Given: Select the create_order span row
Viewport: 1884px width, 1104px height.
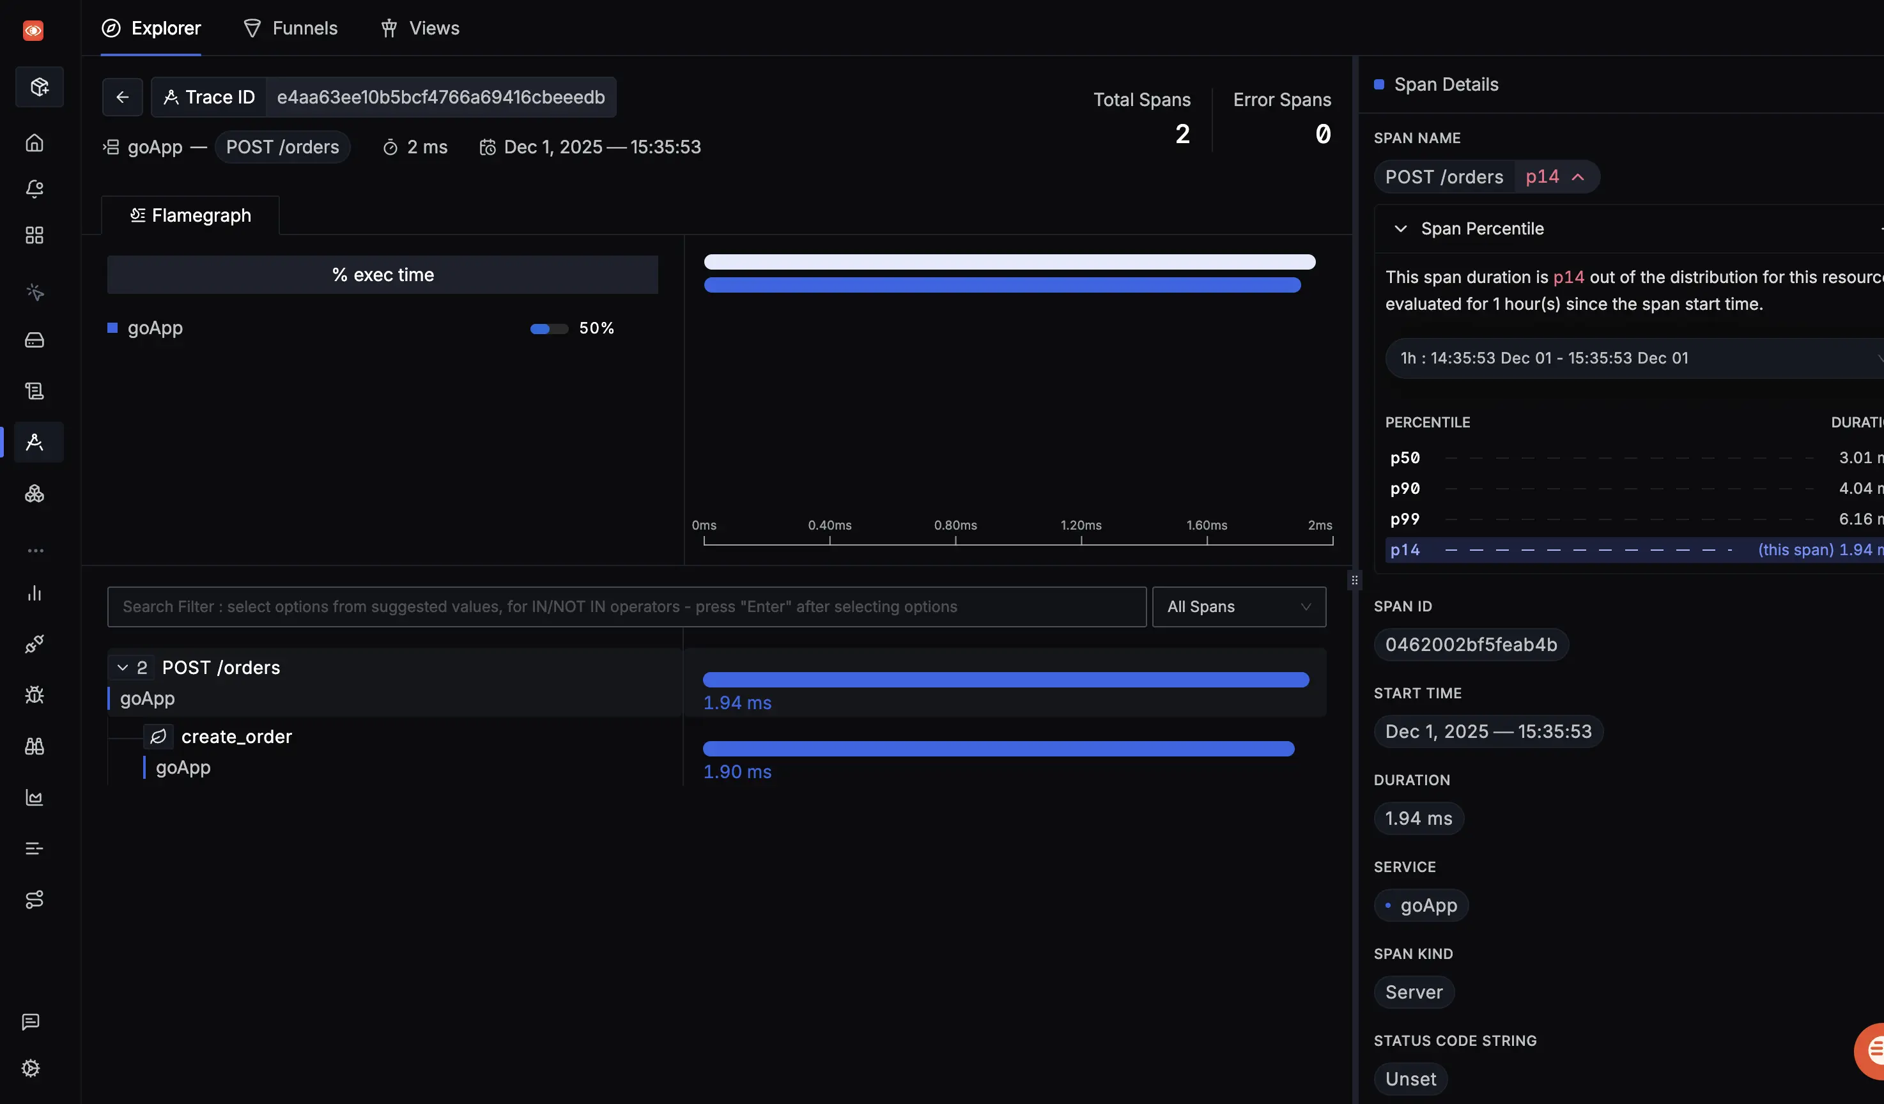Looking at the screenshot, I should click(236, 736).
